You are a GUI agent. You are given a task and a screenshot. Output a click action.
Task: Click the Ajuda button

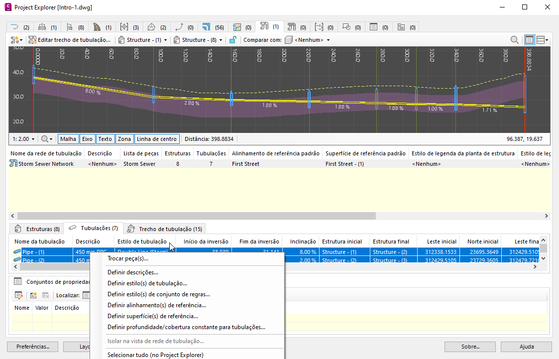[x=527, y=347]
